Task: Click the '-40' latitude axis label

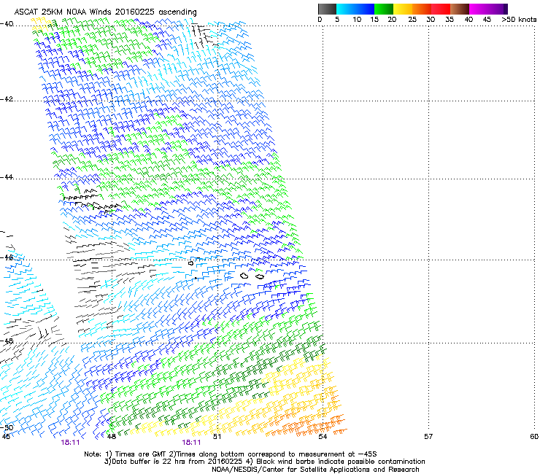Action: (7, 24)
